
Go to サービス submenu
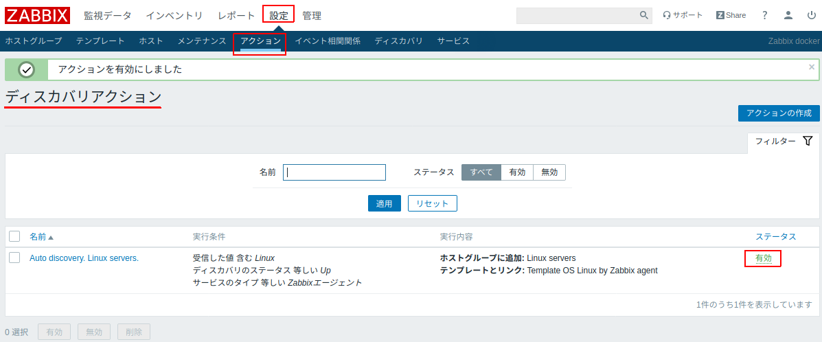tap(453, 41)
